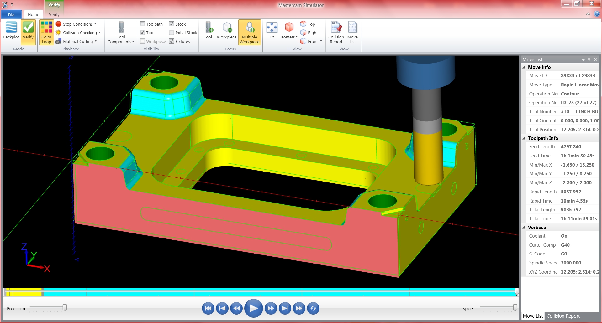The width and height of the screenshot is (602, 323).
Task: Open the help icon
Action: point(597,14)
